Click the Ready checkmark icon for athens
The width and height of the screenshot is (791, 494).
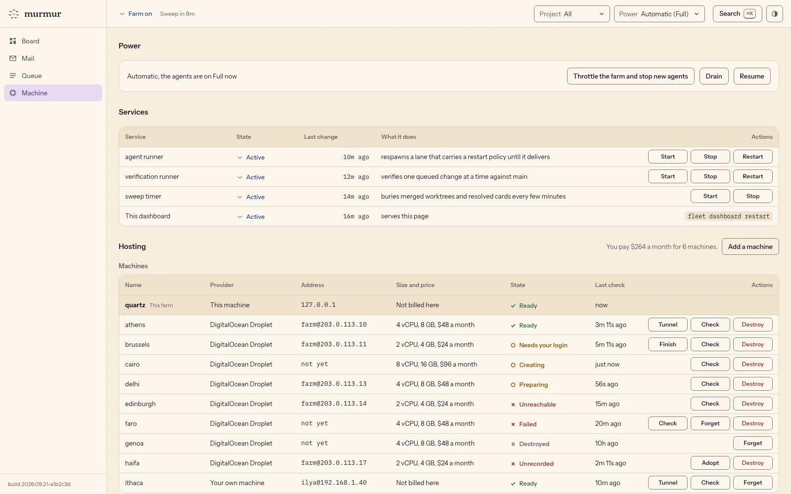513,326
